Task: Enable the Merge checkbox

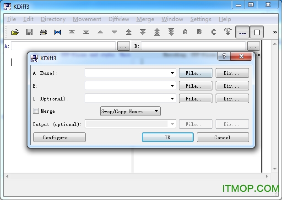Action: click(x=36, y=111)
